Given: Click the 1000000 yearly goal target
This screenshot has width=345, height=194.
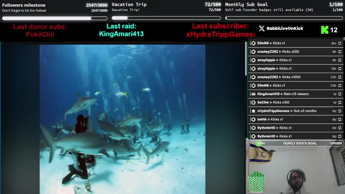Looking at the screenshot, I should (x=336, y=143).
